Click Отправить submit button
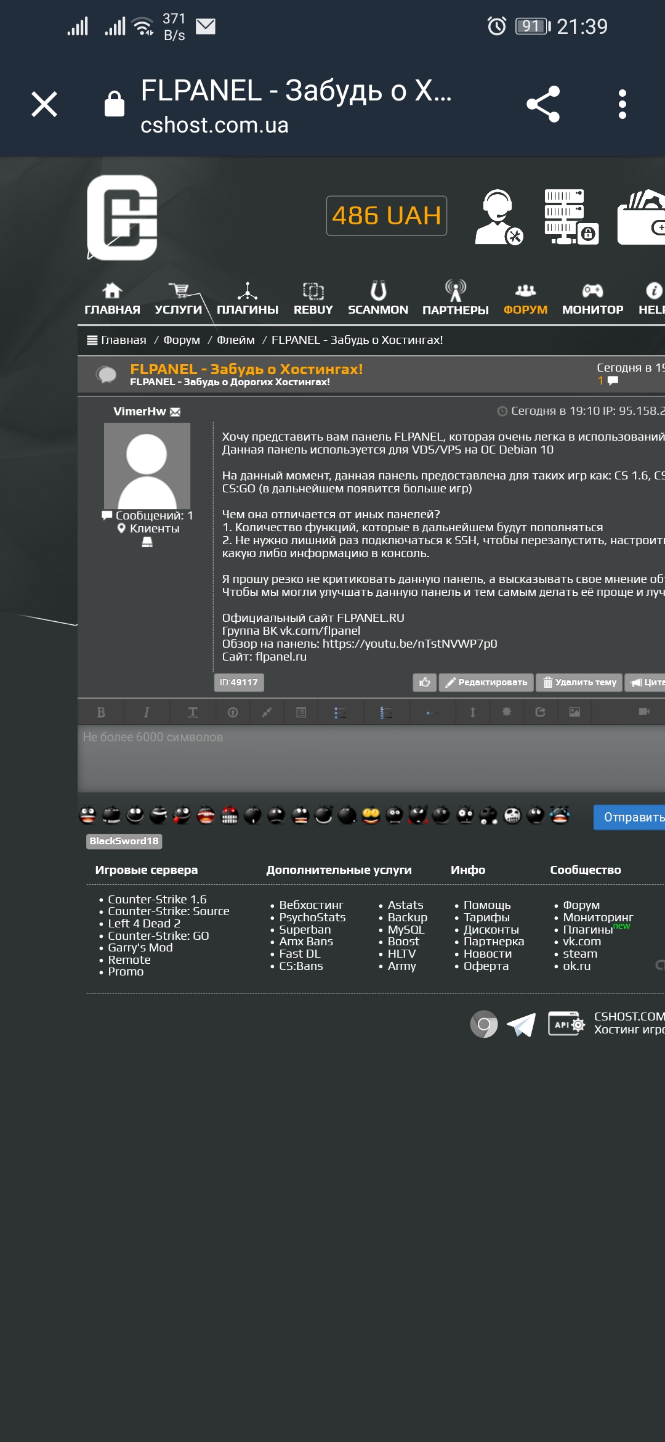 [631, 817]
